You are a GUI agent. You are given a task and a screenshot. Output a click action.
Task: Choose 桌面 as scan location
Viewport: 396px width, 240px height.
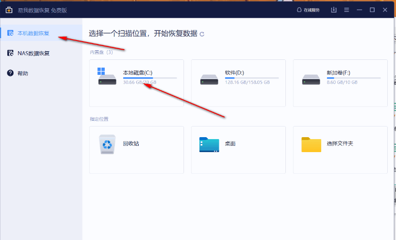(239, 150)
